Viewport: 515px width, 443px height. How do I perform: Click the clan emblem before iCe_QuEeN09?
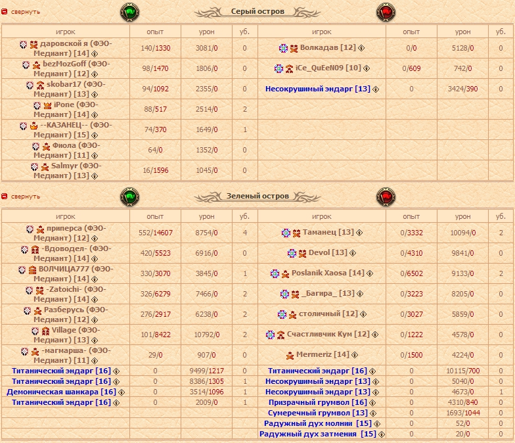click(x=279, y=68)
